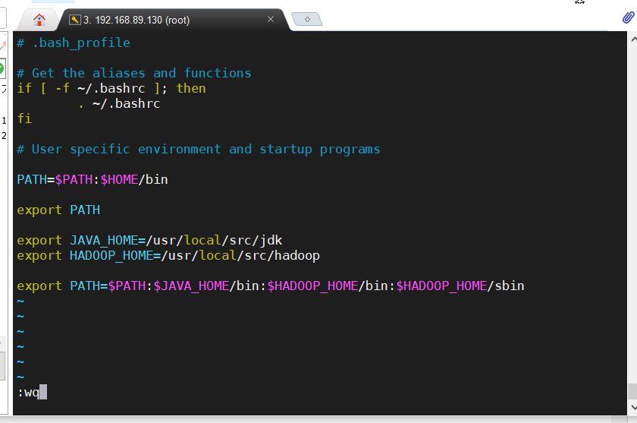Click the 'export PATH' line
The width and height of the screenshot is (637, 423).
pyautogui.click(x=58, y=210)
